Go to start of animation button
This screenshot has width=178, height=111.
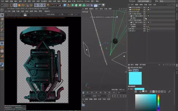coord(113,96)
